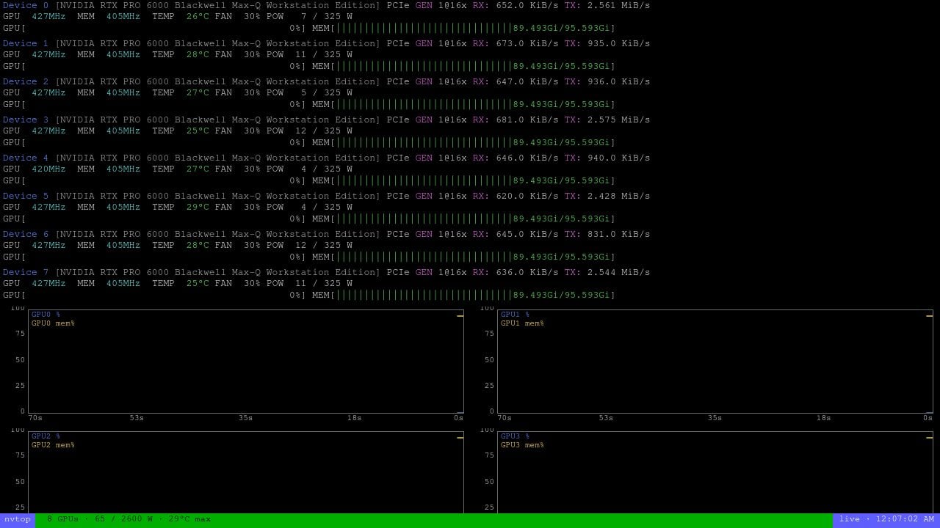Viewport: 940px width, 528px height.
Task: Click Device 2 power reading 5 / 325 W
Action: point(326,92)
